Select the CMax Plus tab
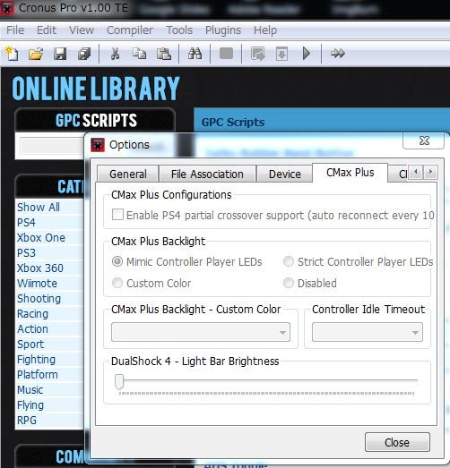450x468 pixels. 350,173
